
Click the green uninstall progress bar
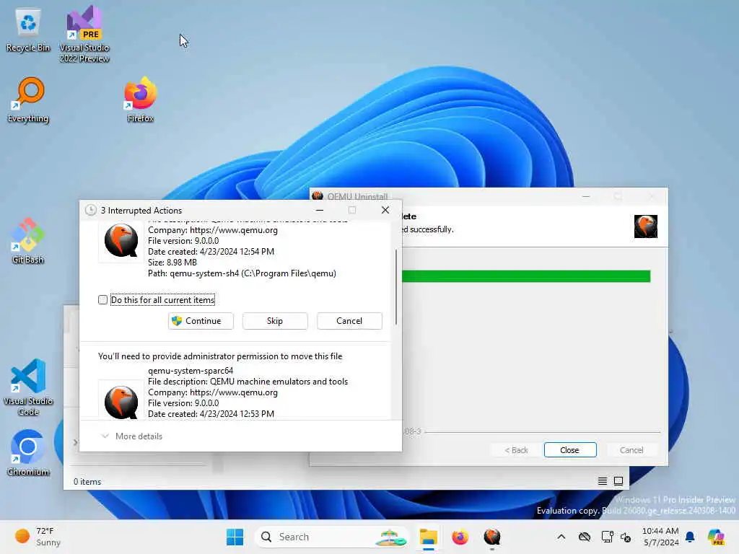[x=526, y=276]
